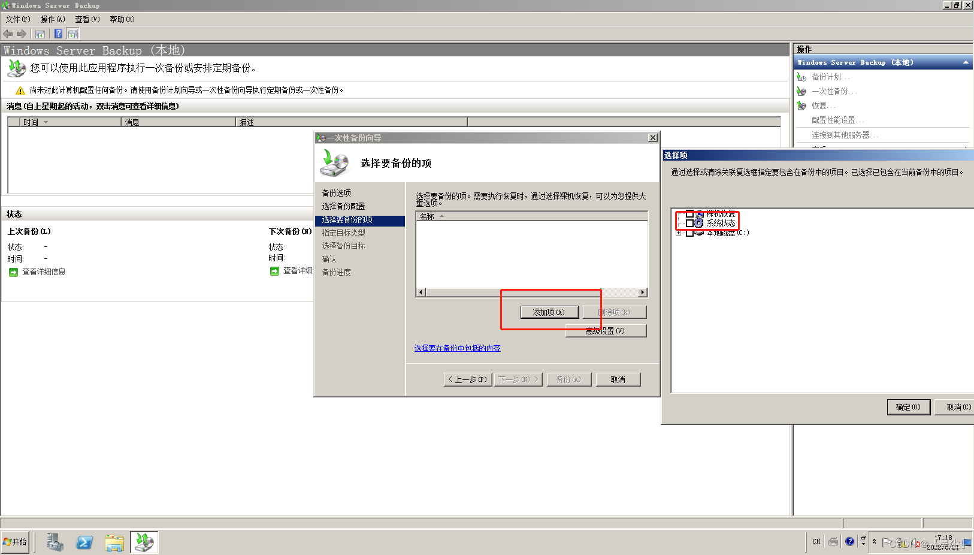Click the horizontal scrollbar right arrow in item list
The width and height of the screenshot is (974, 555).
(x=643, y=292)
